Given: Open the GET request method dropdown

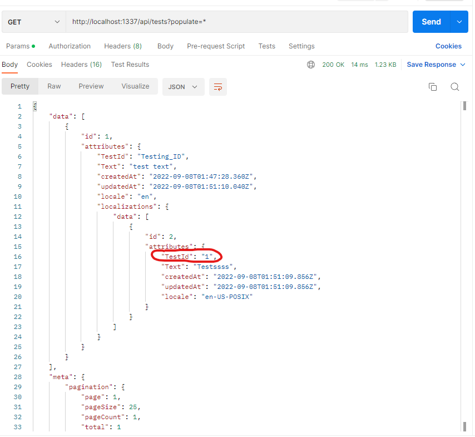Looking at the screenshot, I should [33, 22].
